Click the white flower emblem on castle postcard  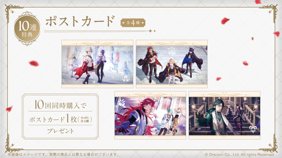click(126, 78)
